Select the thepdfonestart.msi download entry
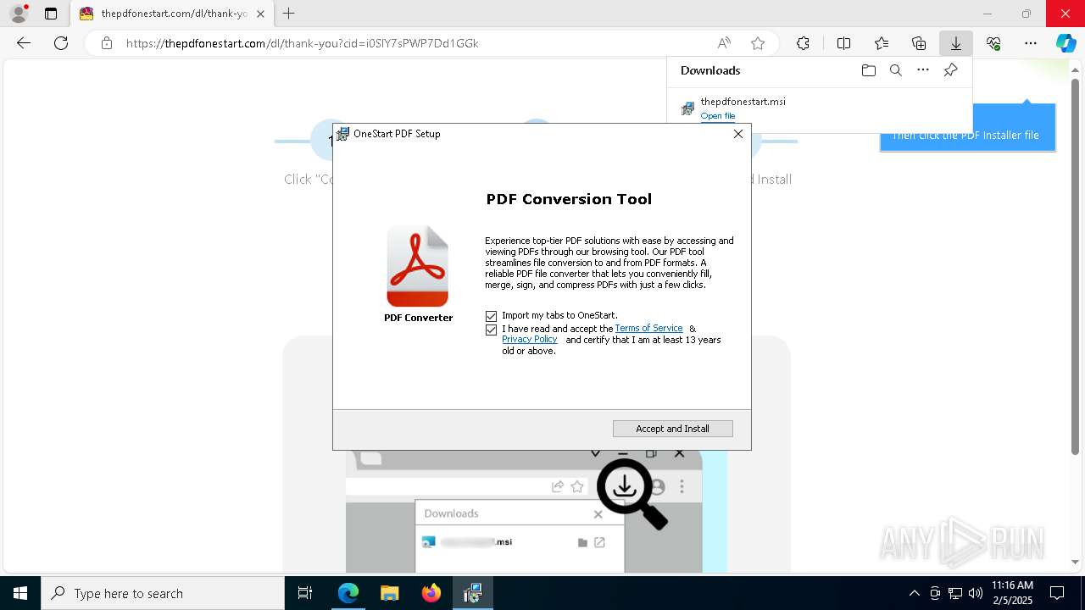1085x610 pixels. point(819,108)
